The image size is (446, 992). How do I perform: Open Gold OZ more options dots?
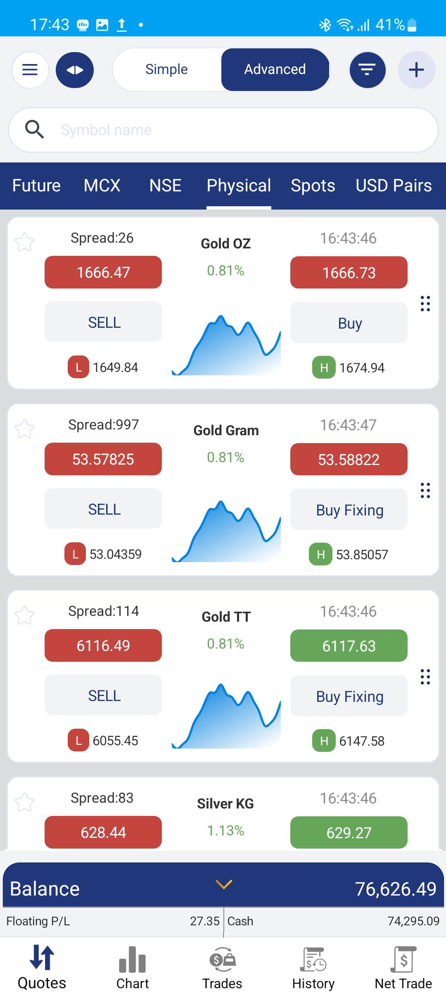(425, 304)
